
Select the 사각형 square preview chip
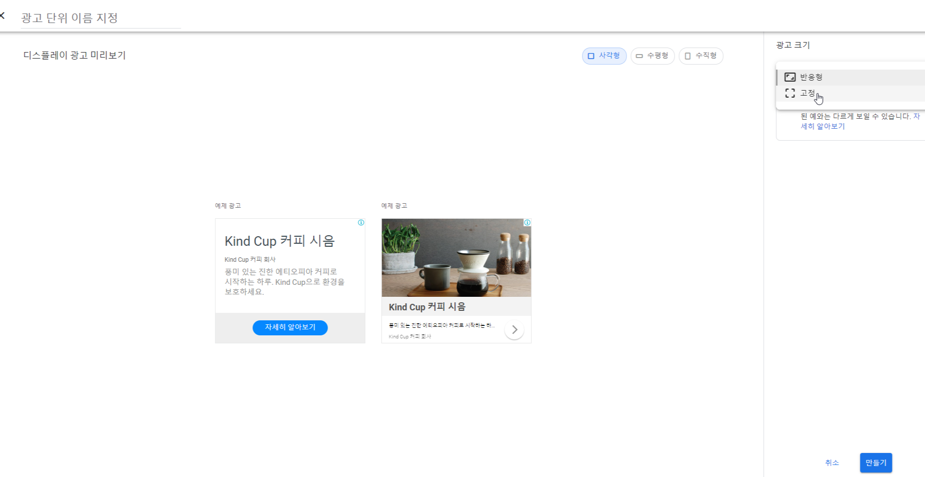(604, 56)
